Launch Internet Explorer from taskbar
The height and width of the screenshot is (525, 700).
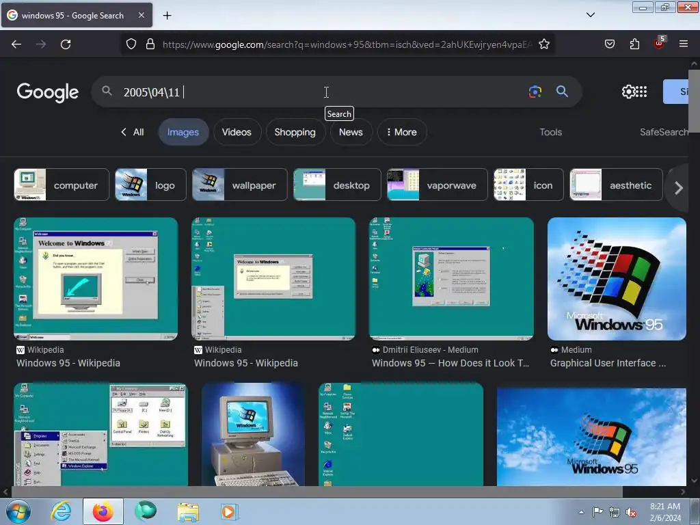(61, 511)
